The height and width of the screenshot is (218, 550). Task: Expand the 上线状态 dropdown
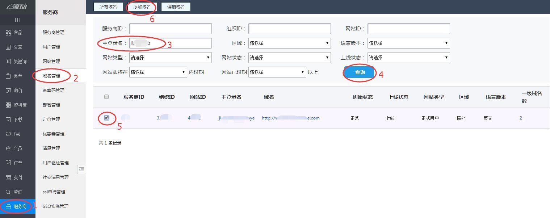[x=408, y=58]
